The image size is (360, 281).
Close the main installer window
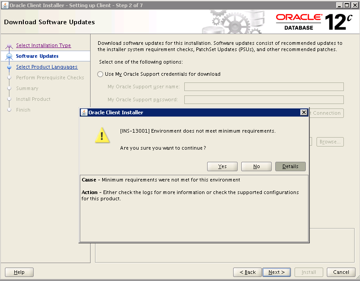(x=355, y=5)
